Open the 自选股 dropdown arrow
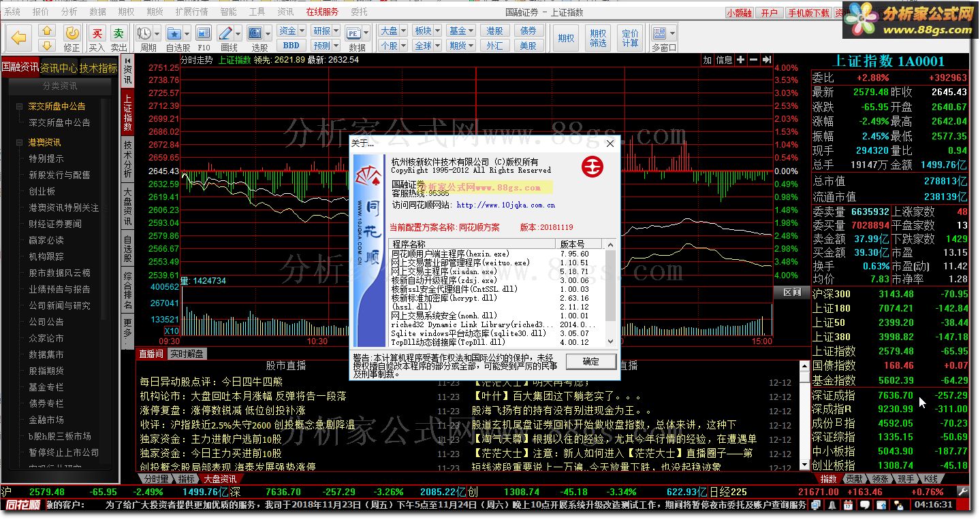 pos(187,33)
